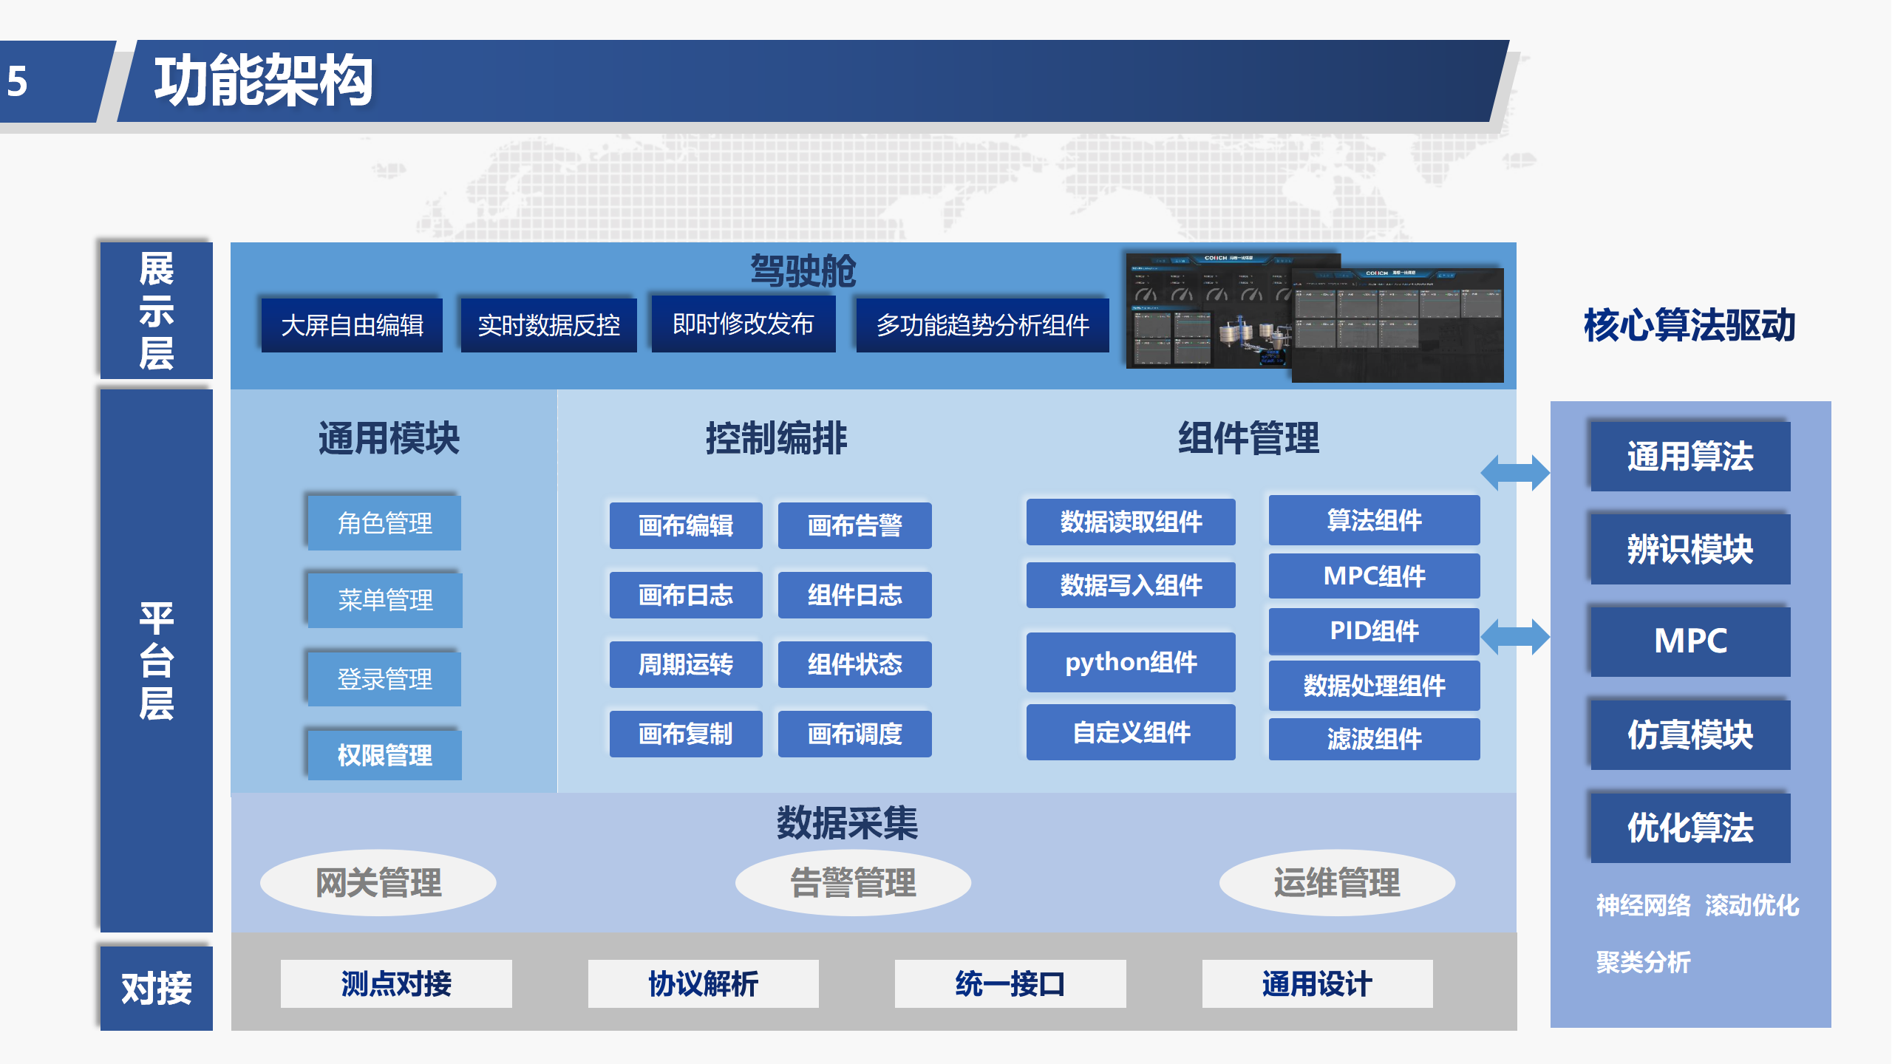This screenshot has height=1064, width=1892.
Task: Select the 周期运转 block
Action: pos(685,664)
